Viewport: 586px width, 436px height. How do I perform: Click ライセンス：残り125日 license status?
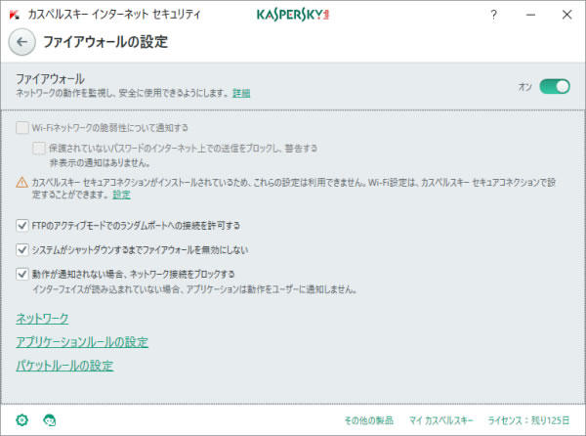[x=528, y=420]
